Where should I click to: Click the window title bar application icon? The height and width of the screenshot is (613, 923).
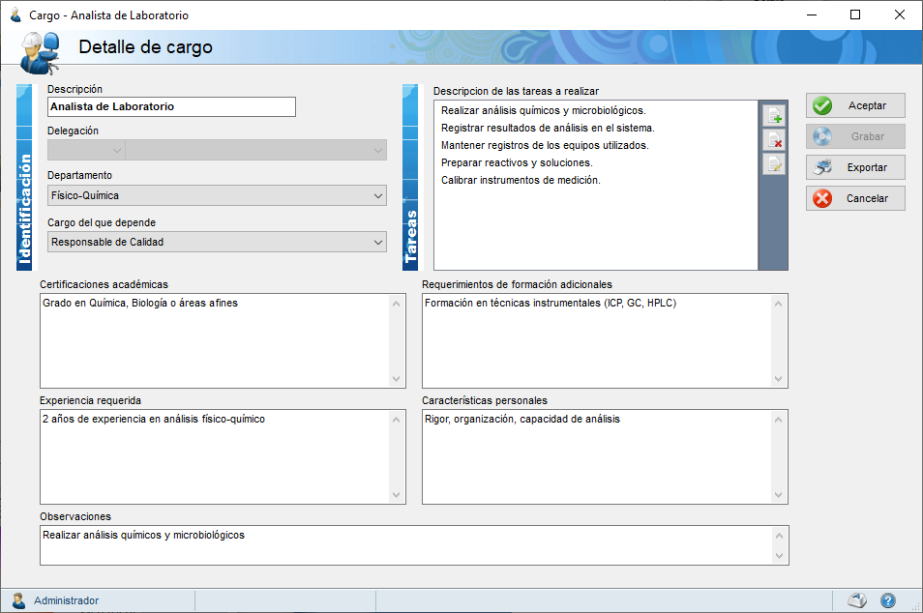[x=15, y=15]
